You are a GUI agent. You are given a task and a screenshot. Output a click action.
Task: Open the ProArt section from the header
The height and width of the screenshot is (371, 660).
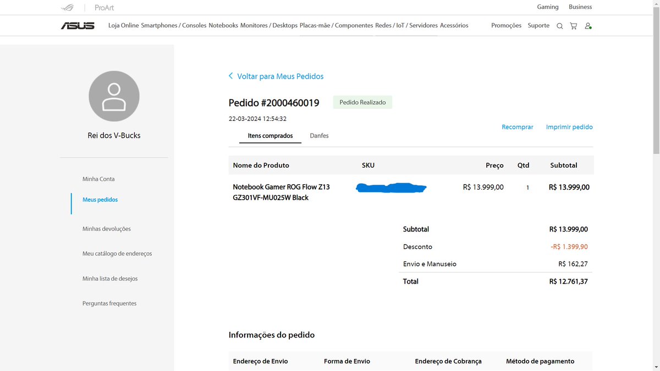103,8
